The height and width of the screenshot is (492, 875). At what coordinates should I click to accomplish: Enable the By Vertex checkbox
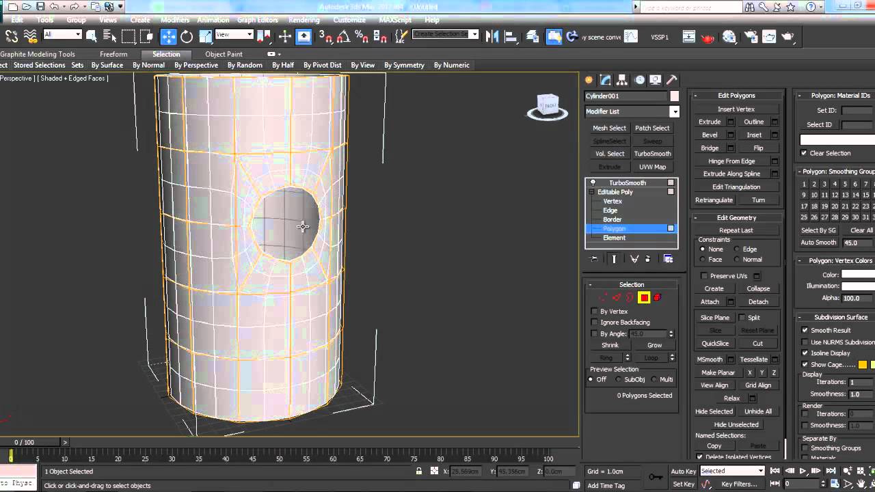tap(595, 311)
